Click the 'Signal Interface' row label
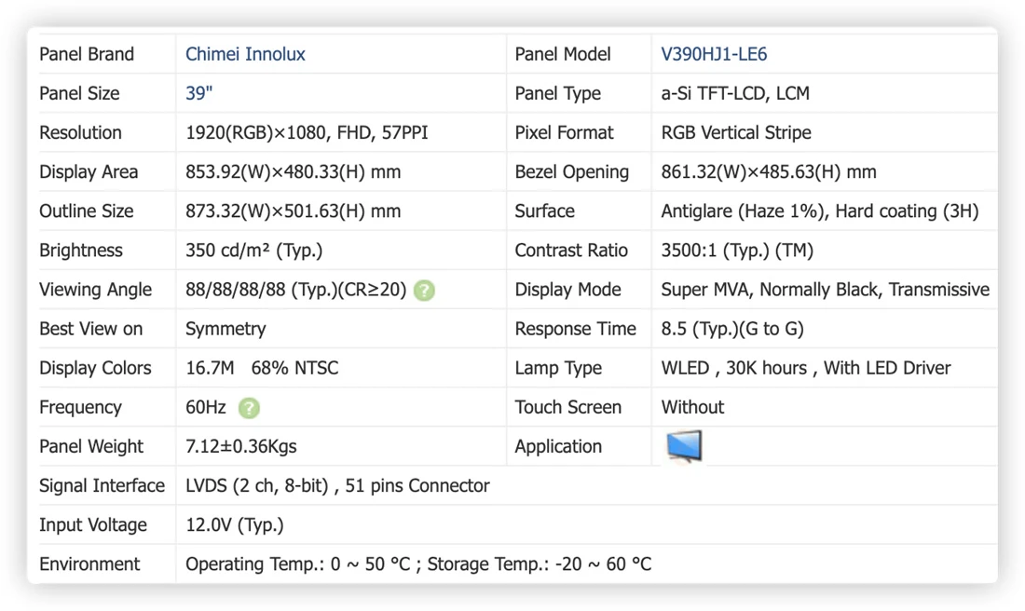This screenshot has width=1025, height=611. click(102, 485)
